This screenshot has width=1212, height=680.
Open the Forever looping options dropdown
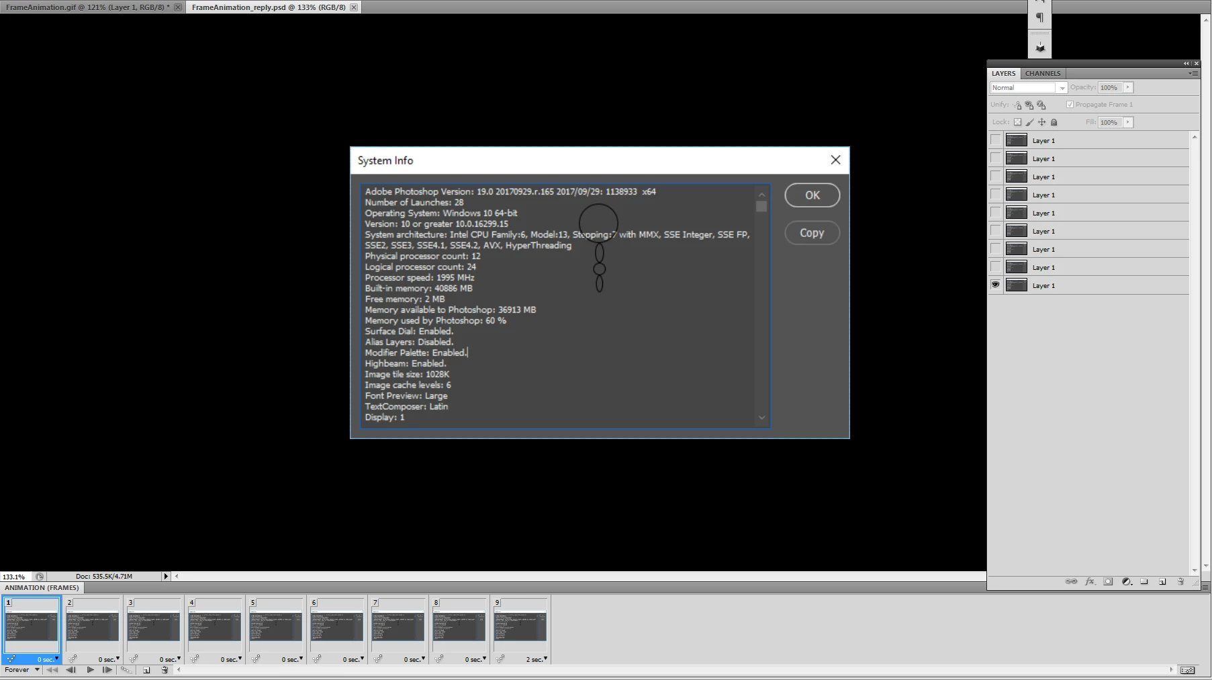21,670
